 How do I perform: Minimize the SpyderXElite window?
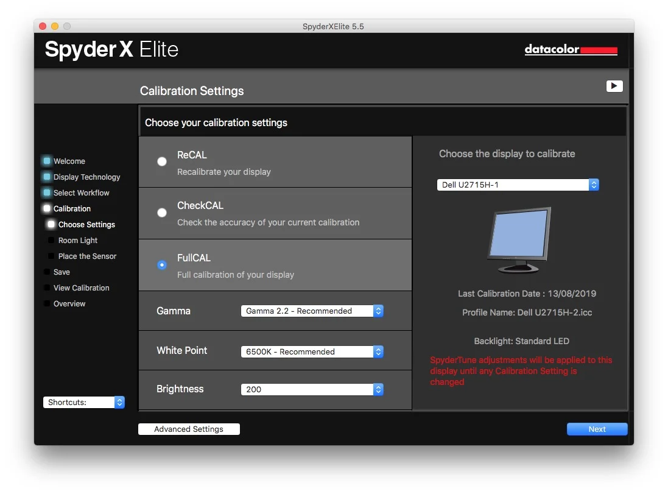click(55, 26)
